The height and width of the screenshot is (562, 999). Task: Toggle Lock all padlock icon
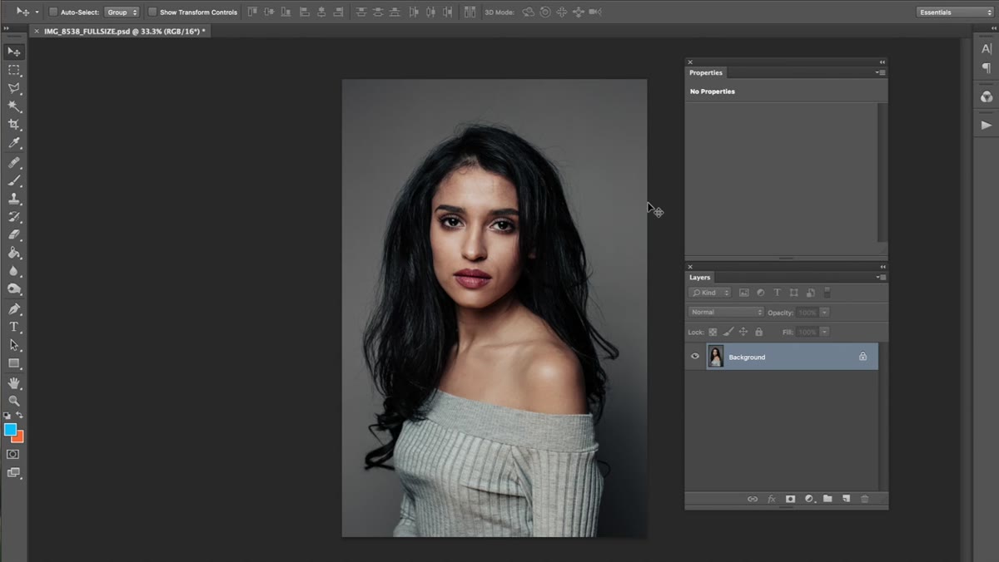(x=758, y=332)
